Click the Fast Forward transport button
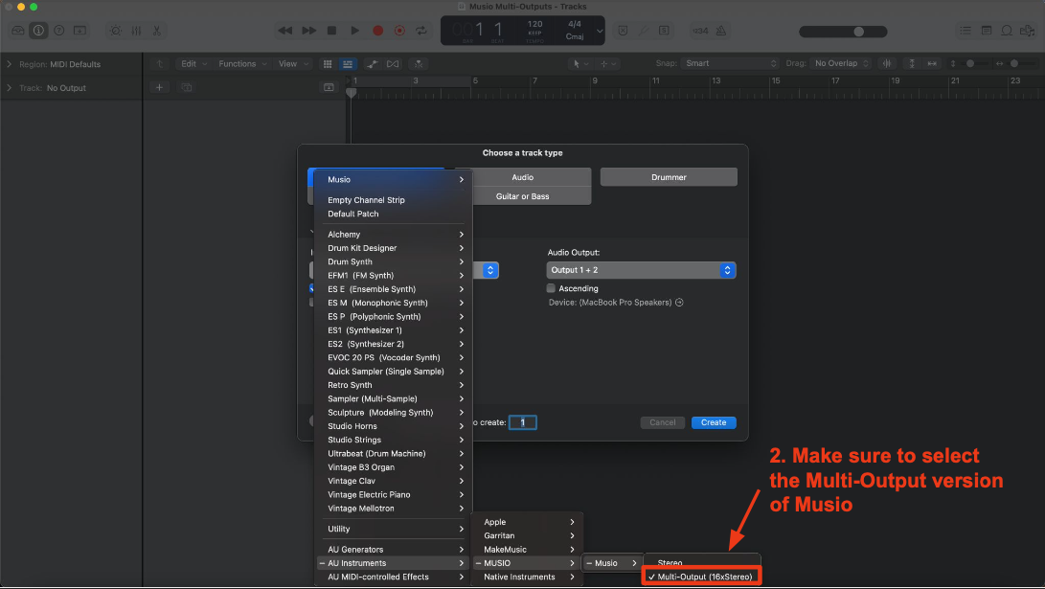1045x589 pixels. tap(308, 31)
